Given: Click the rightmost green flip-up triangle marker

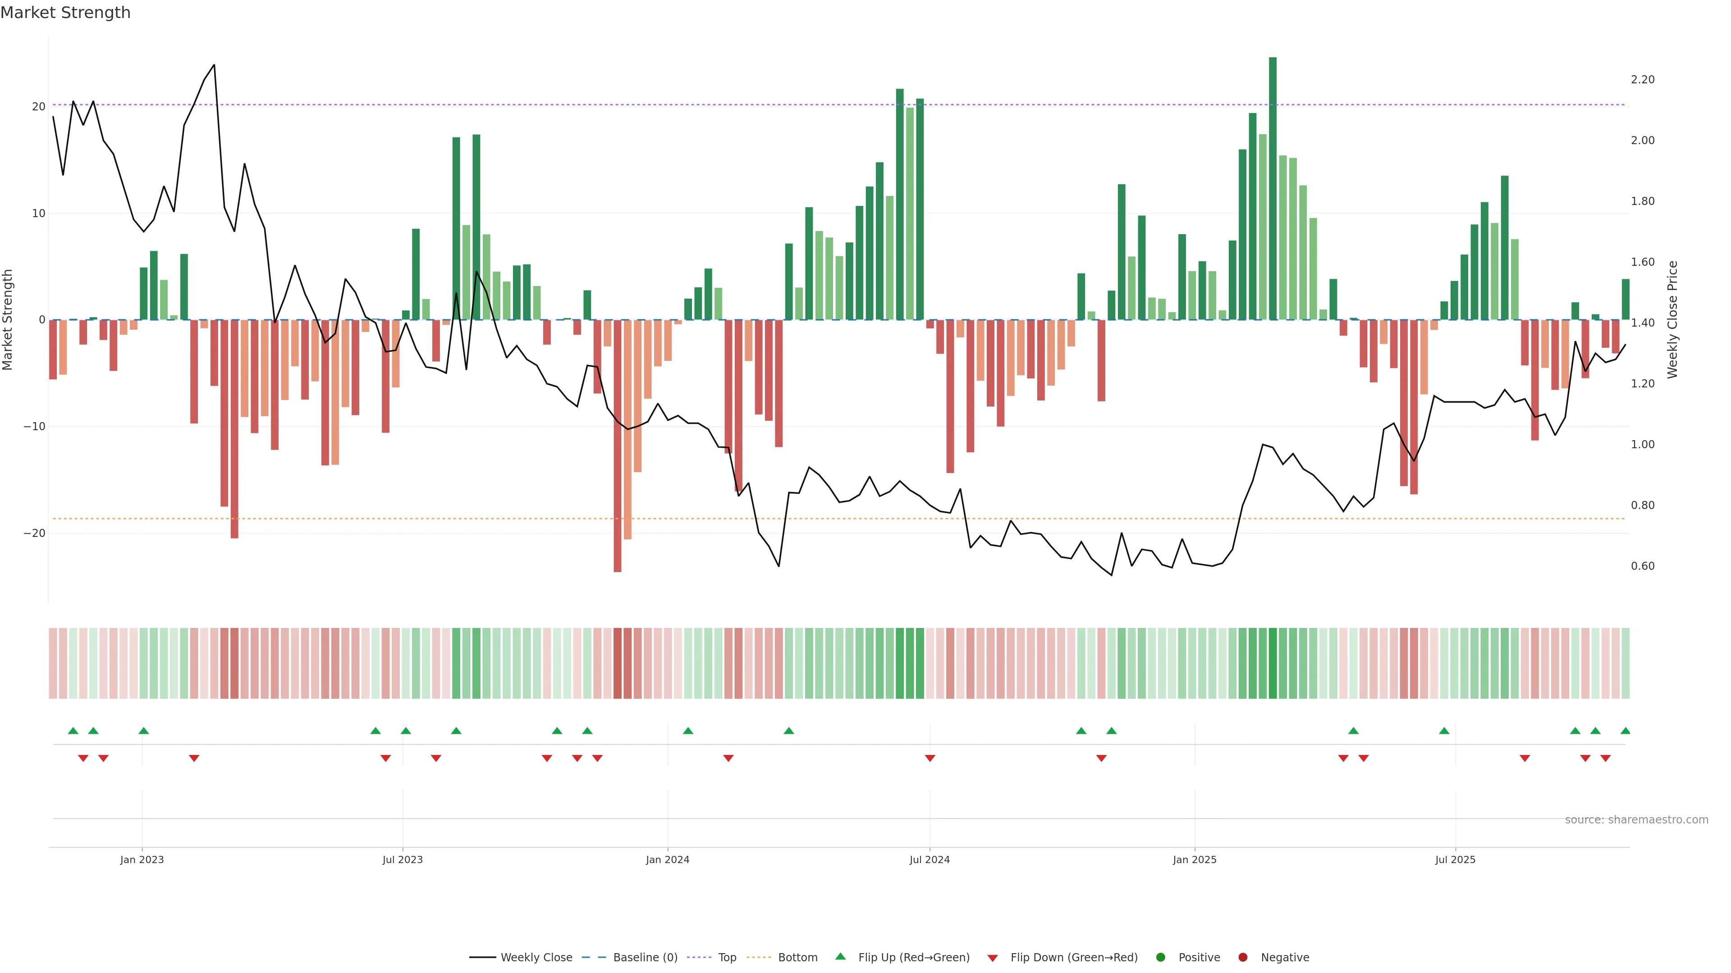Looking at the screenshot, I should pyautogui.click(x=1625, y=731).
